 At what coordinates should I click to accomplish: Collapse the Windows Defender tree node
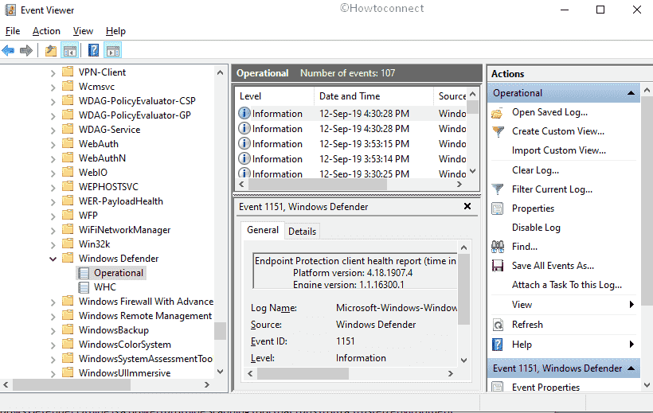pyautogui.click(x=53, y=259)
